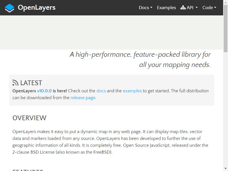Follow the docs link in the LATEST box
Viewport: 228px width, 171px height.
coord(101,91)
